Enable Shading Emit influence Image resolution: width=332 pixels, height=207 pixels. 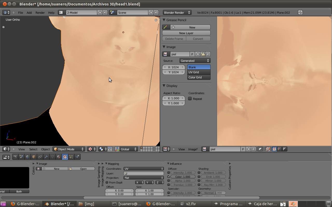[199, 177]
